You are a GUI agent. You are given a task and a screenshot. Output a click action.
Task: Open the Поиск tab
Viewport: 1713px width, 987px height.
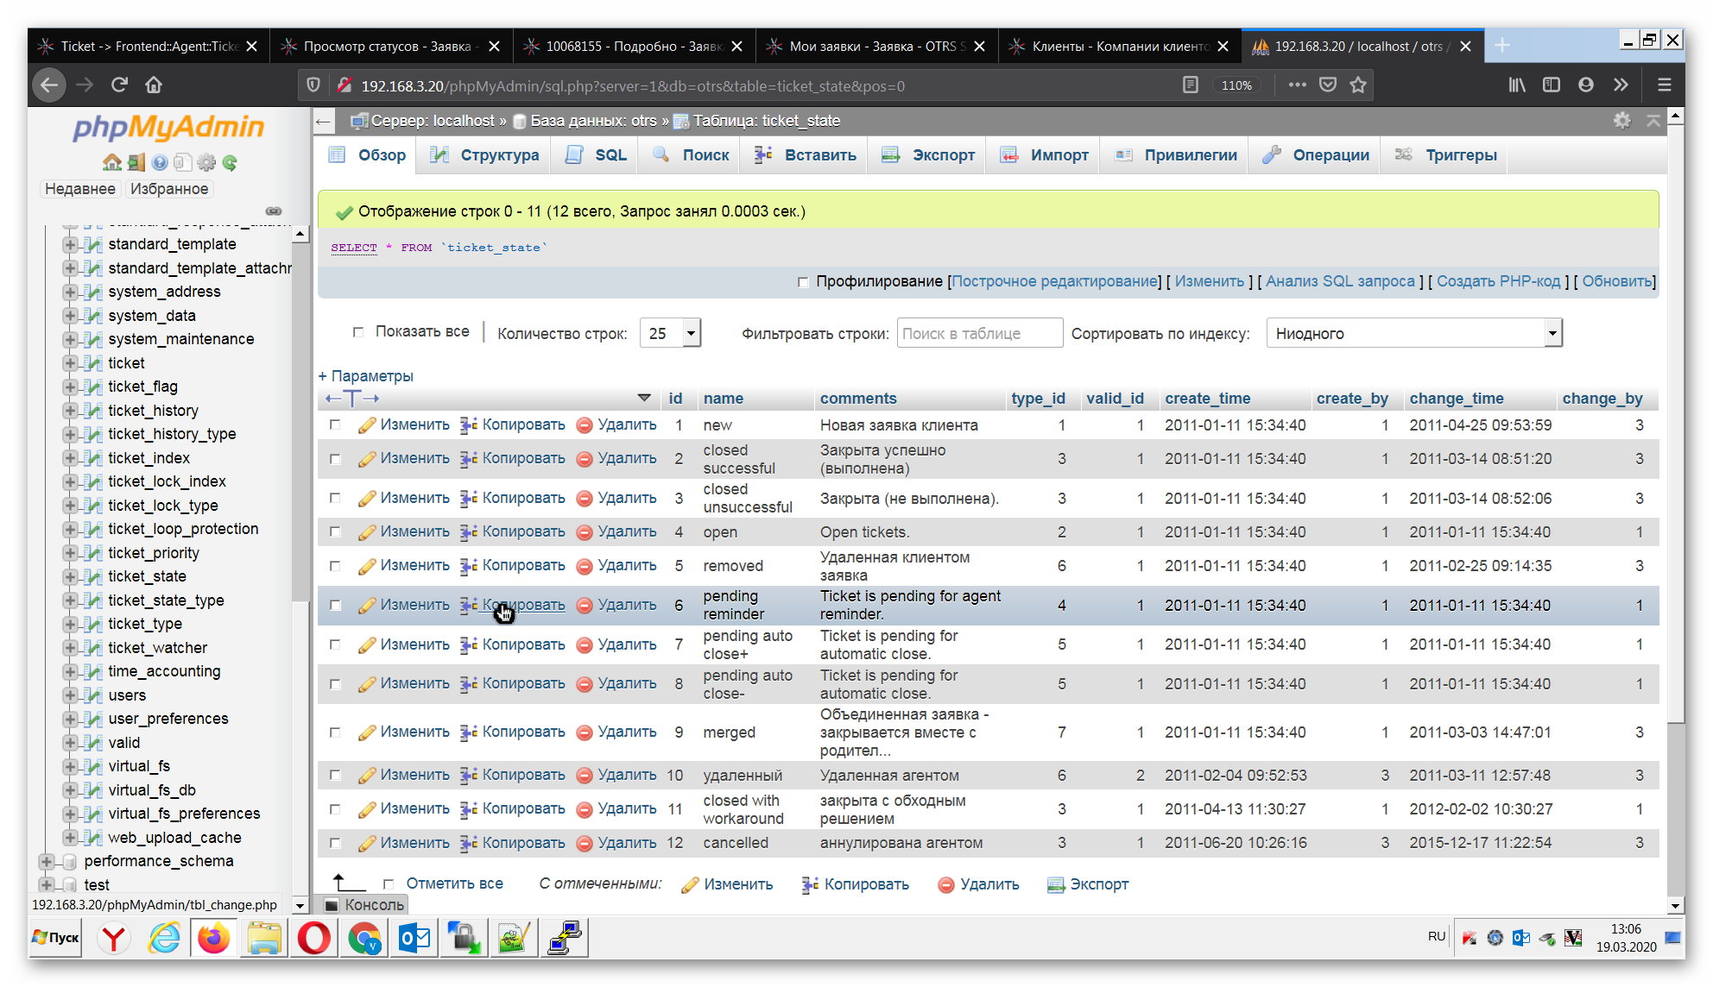692,155
